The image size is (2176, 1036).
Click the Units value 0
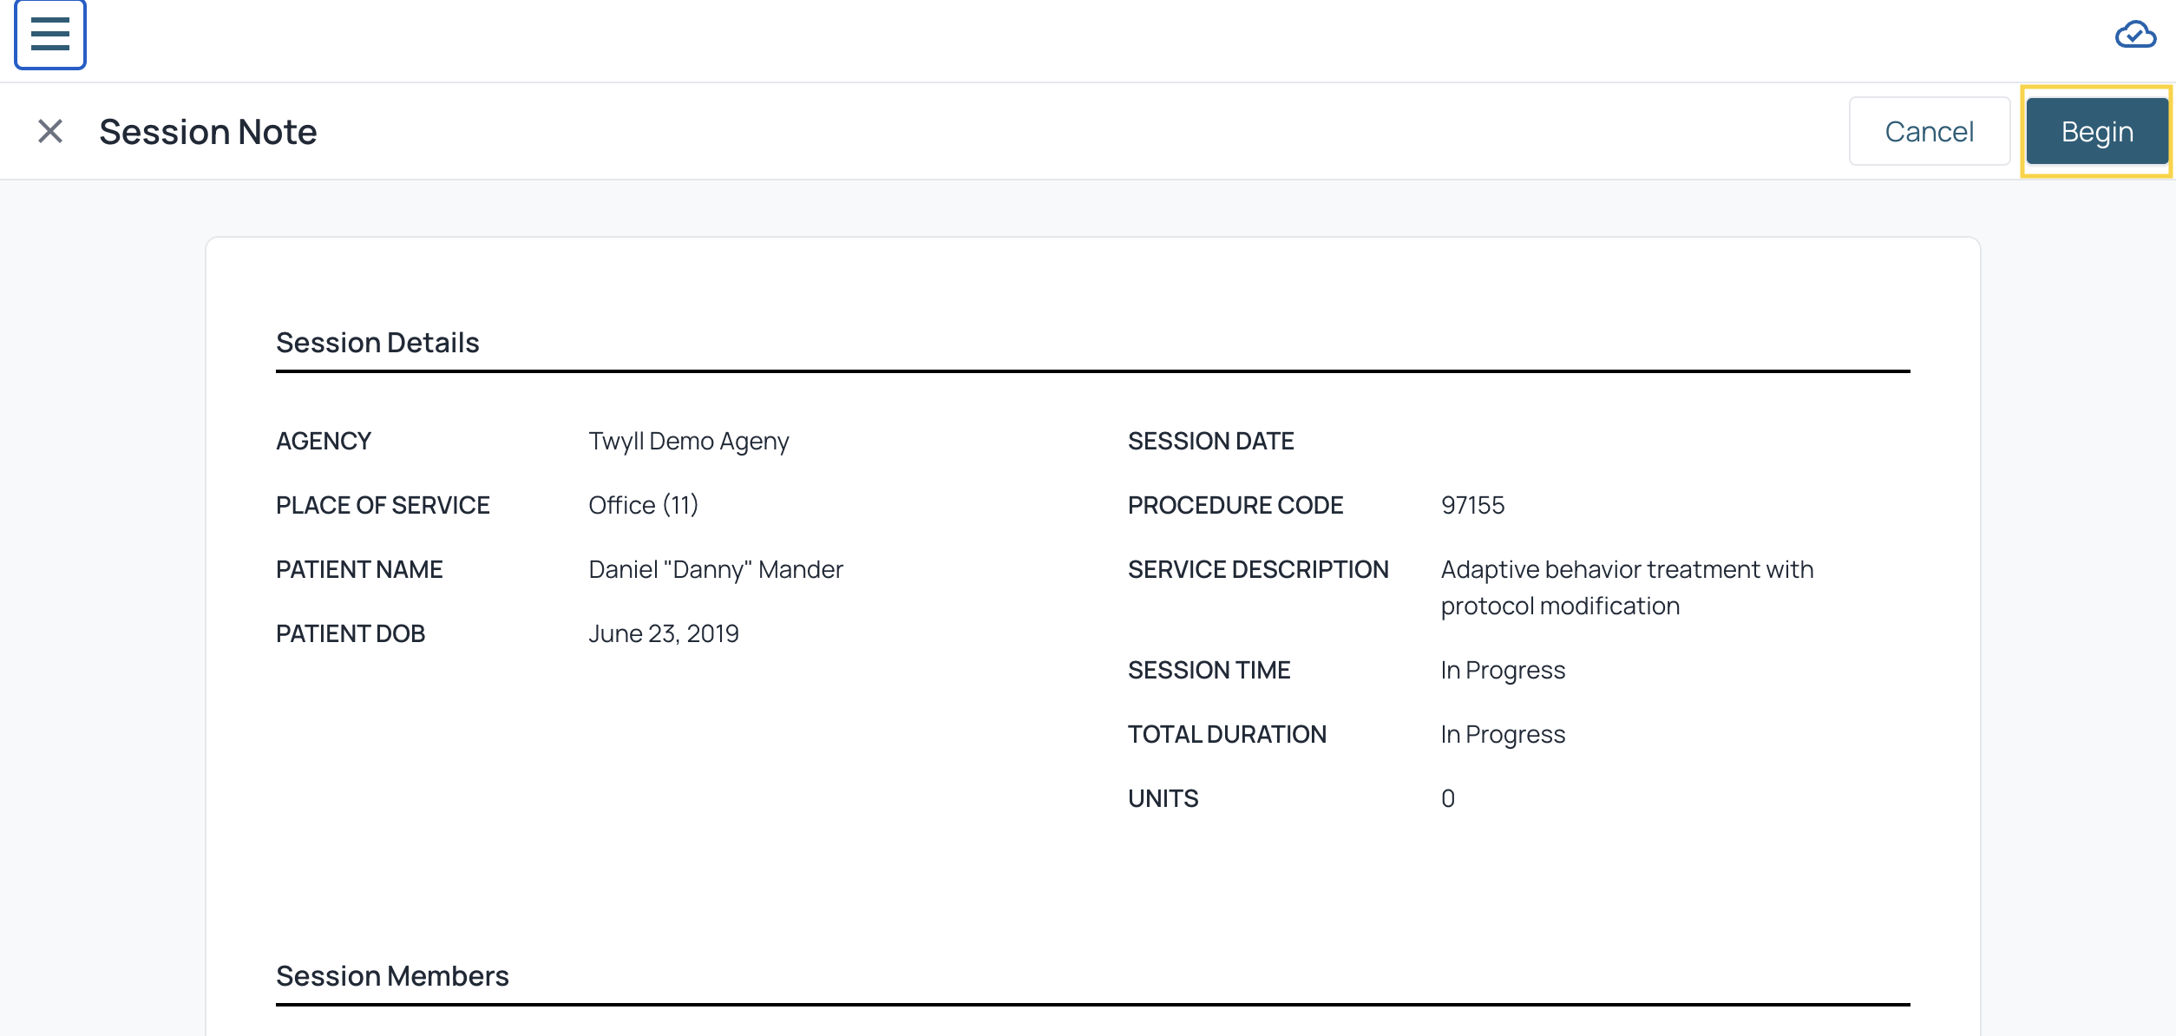tap(1448, 798)
